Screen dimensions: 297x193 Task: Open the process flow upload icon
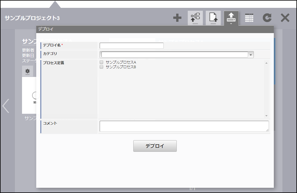pos(195,18)
